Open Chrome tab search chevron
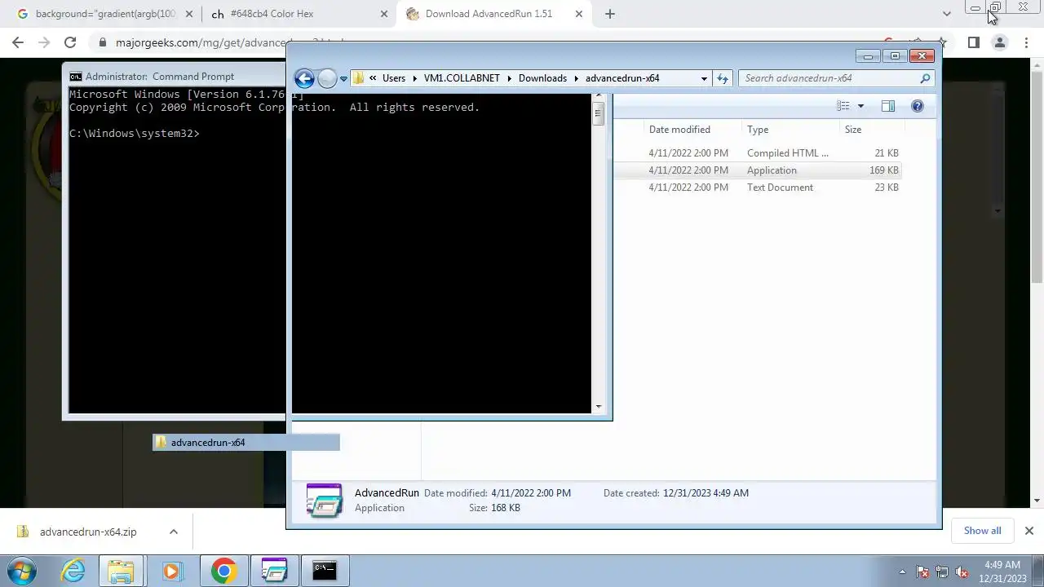This screenshot has height=587, width=1044. [946, 14]
